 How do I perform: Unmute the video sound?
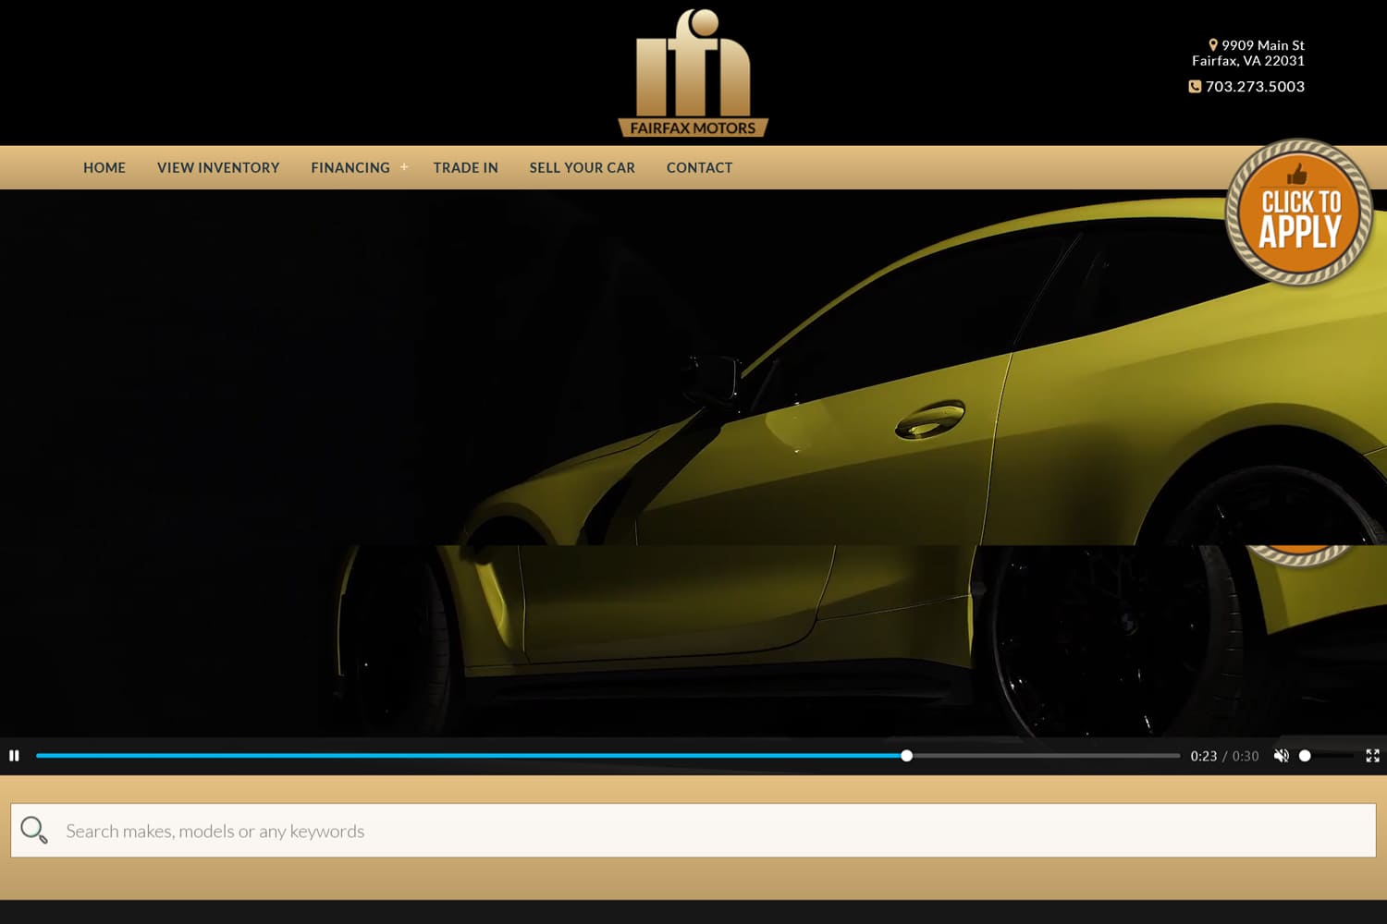pos(1281,756)
